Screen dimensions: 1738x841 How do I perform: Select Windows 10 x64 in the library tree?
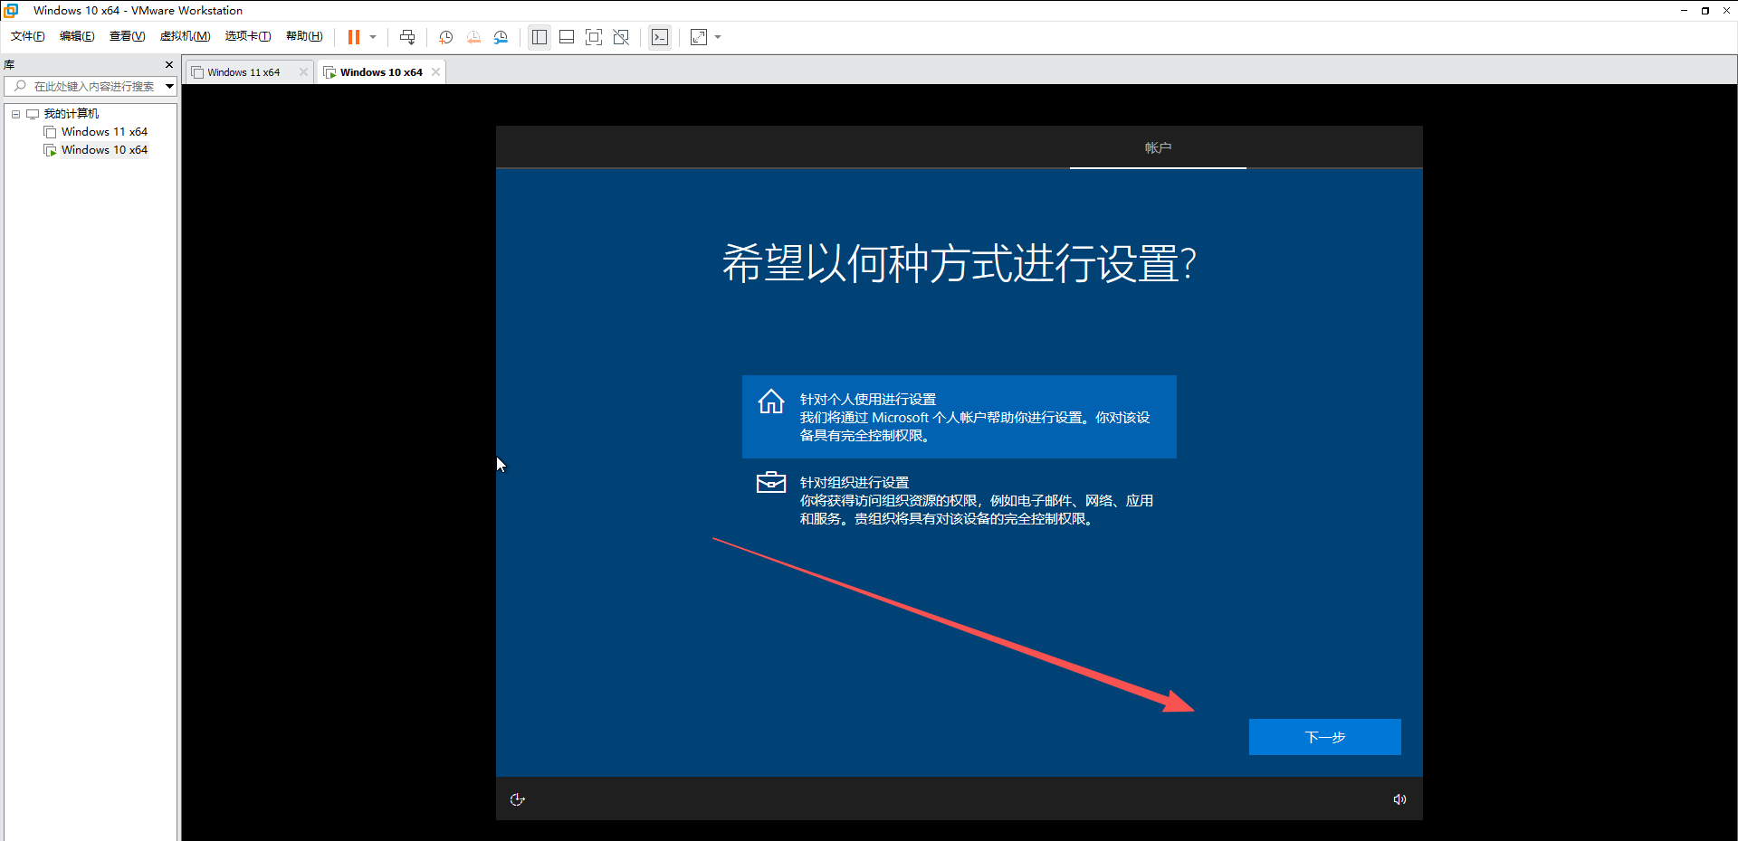[104, 150]
